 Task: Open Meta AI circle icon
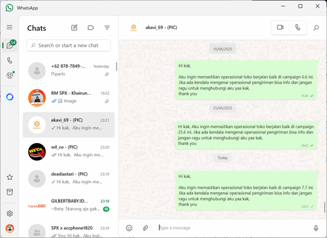pos(10,97)
